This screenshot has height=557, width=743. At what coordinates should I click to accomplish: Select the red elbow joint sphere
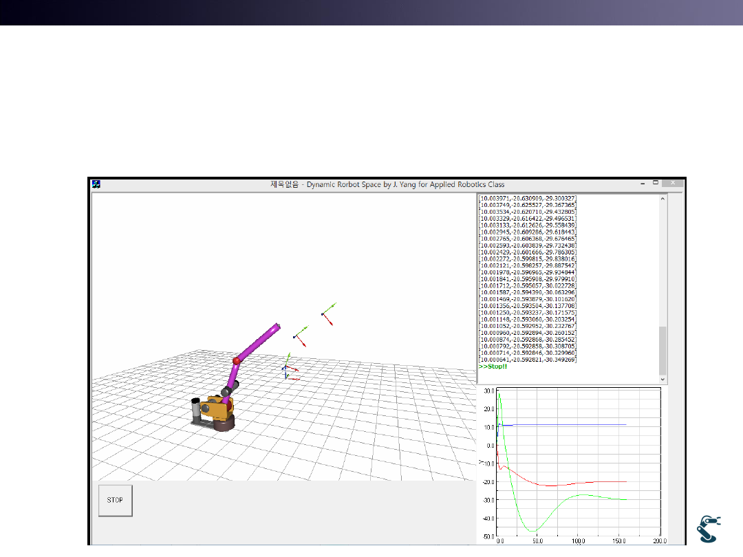(236, 360)
